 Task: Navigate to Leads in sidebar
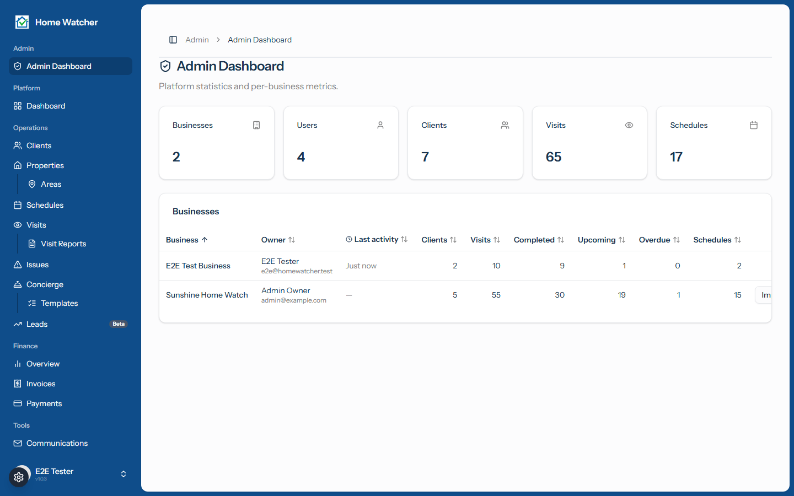click(71, 324)
